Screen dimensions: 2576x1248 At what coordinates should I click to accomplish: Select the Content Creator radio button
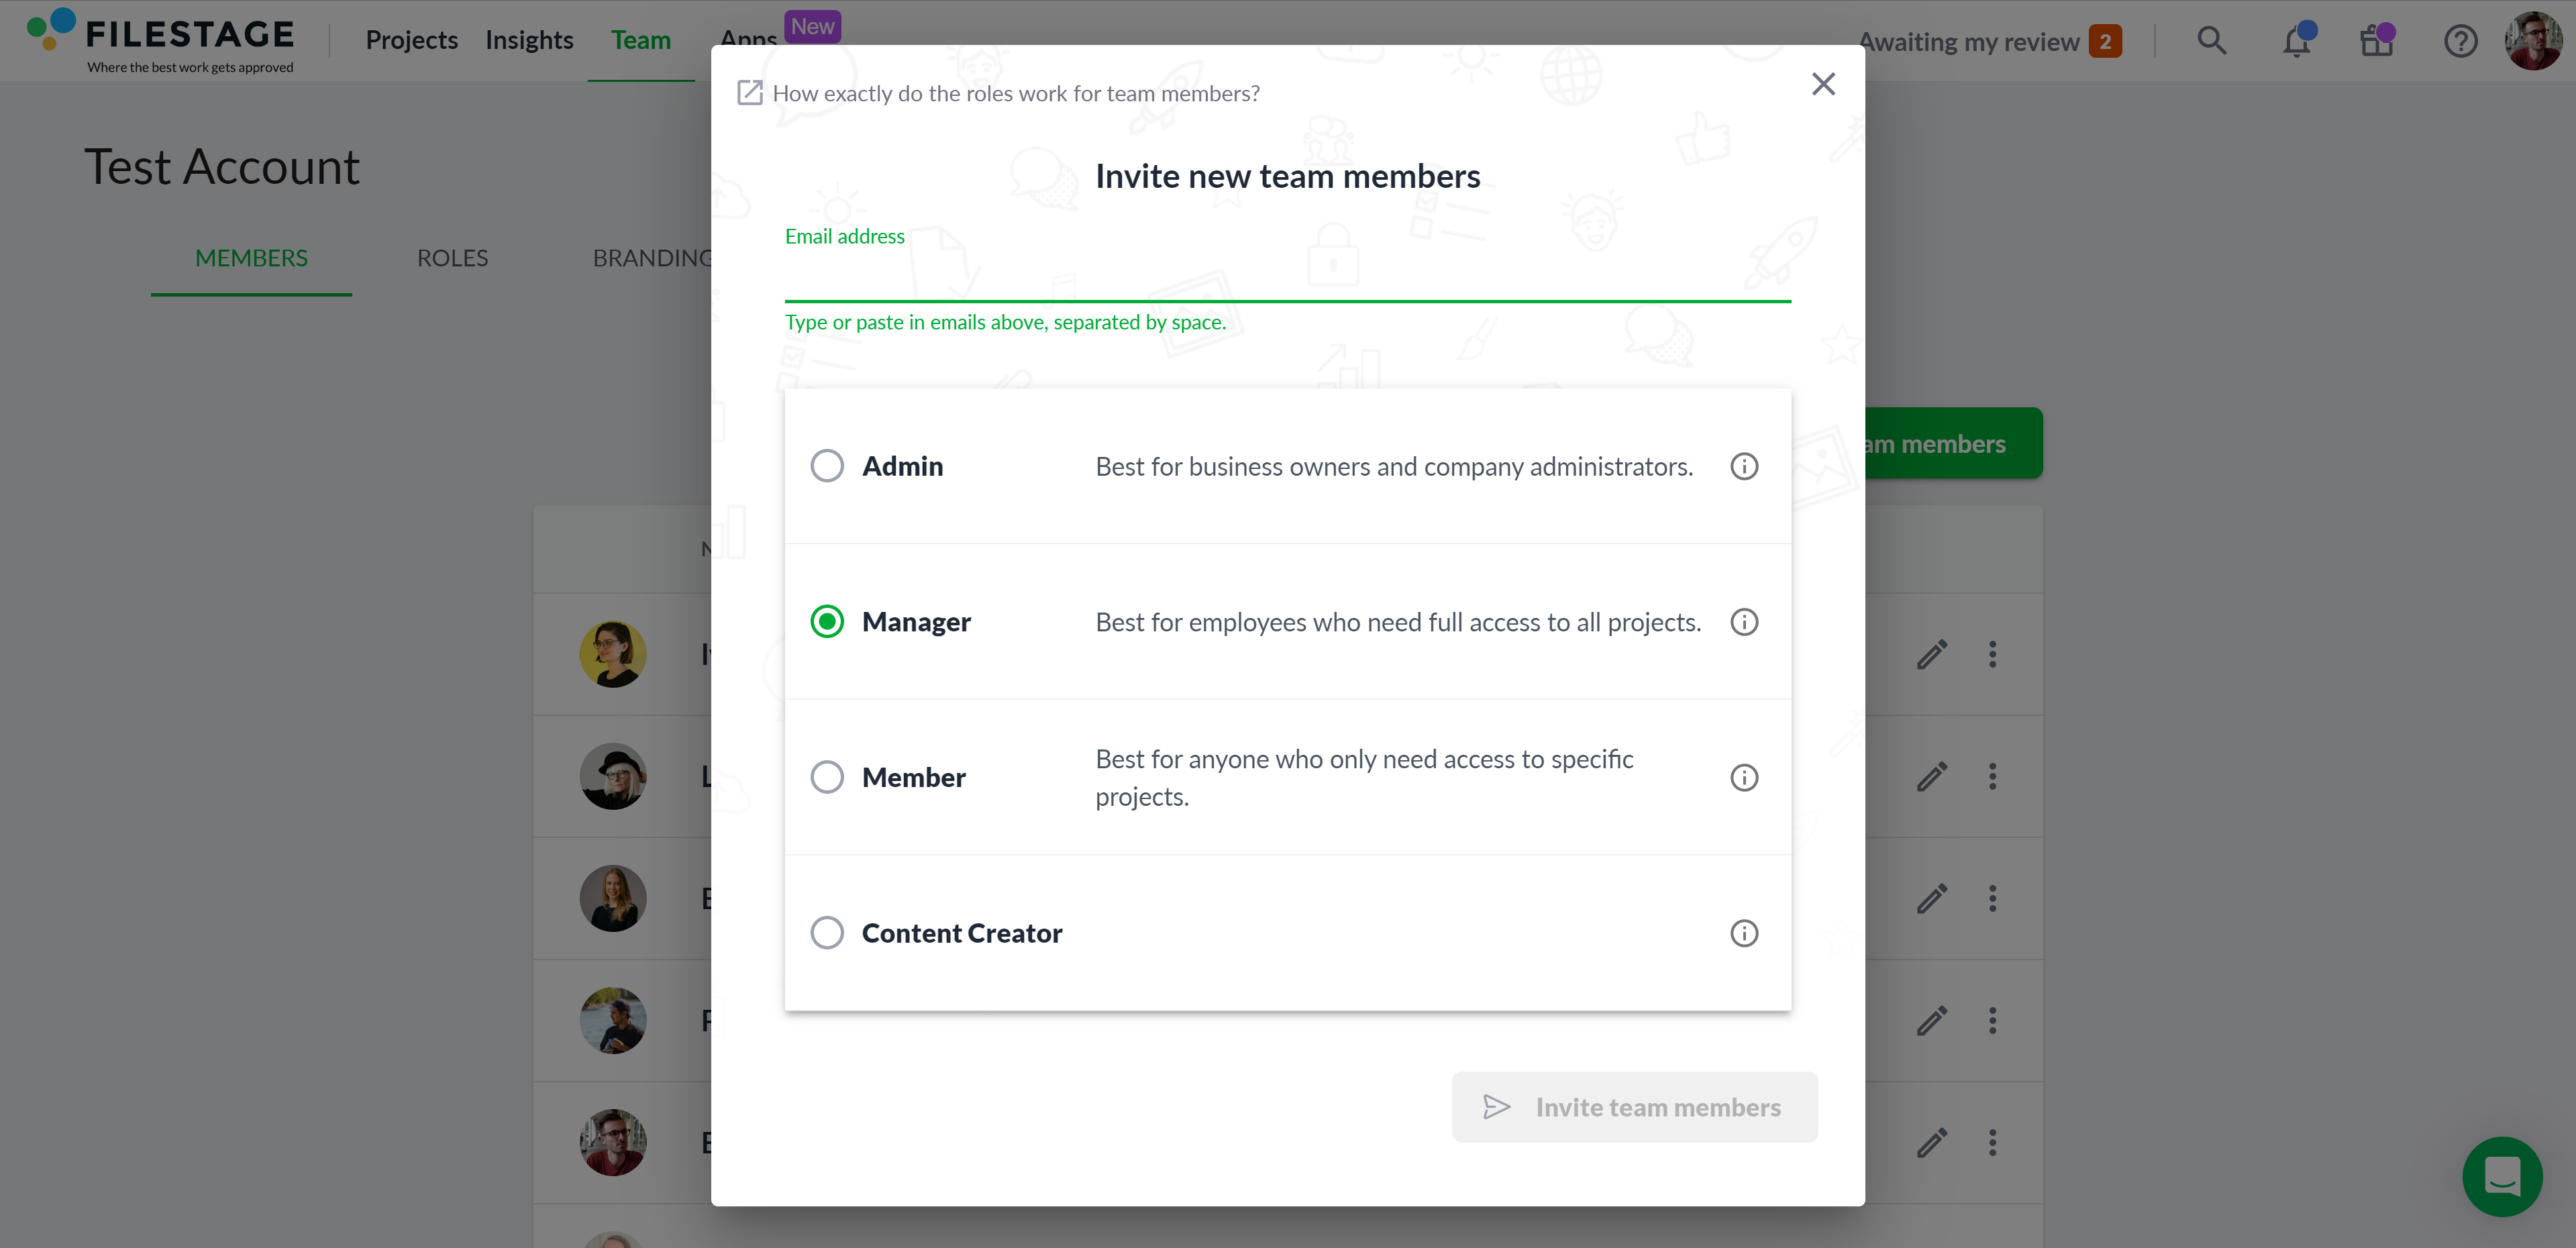coord(827,933)
